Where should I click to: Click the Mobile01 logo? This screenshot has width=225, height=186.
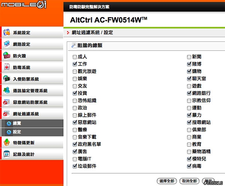click(24, 4)
